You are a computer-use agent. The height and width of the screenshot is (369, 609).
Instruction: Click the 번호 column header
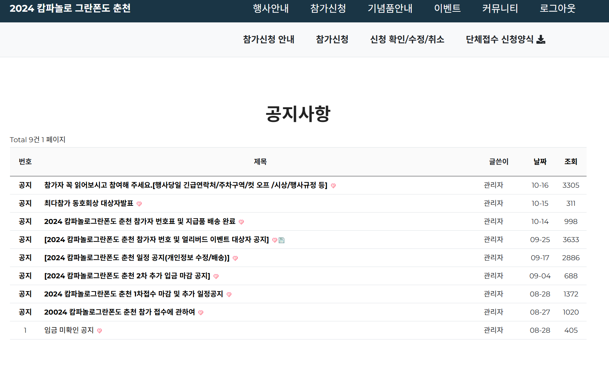pos(25,162)
